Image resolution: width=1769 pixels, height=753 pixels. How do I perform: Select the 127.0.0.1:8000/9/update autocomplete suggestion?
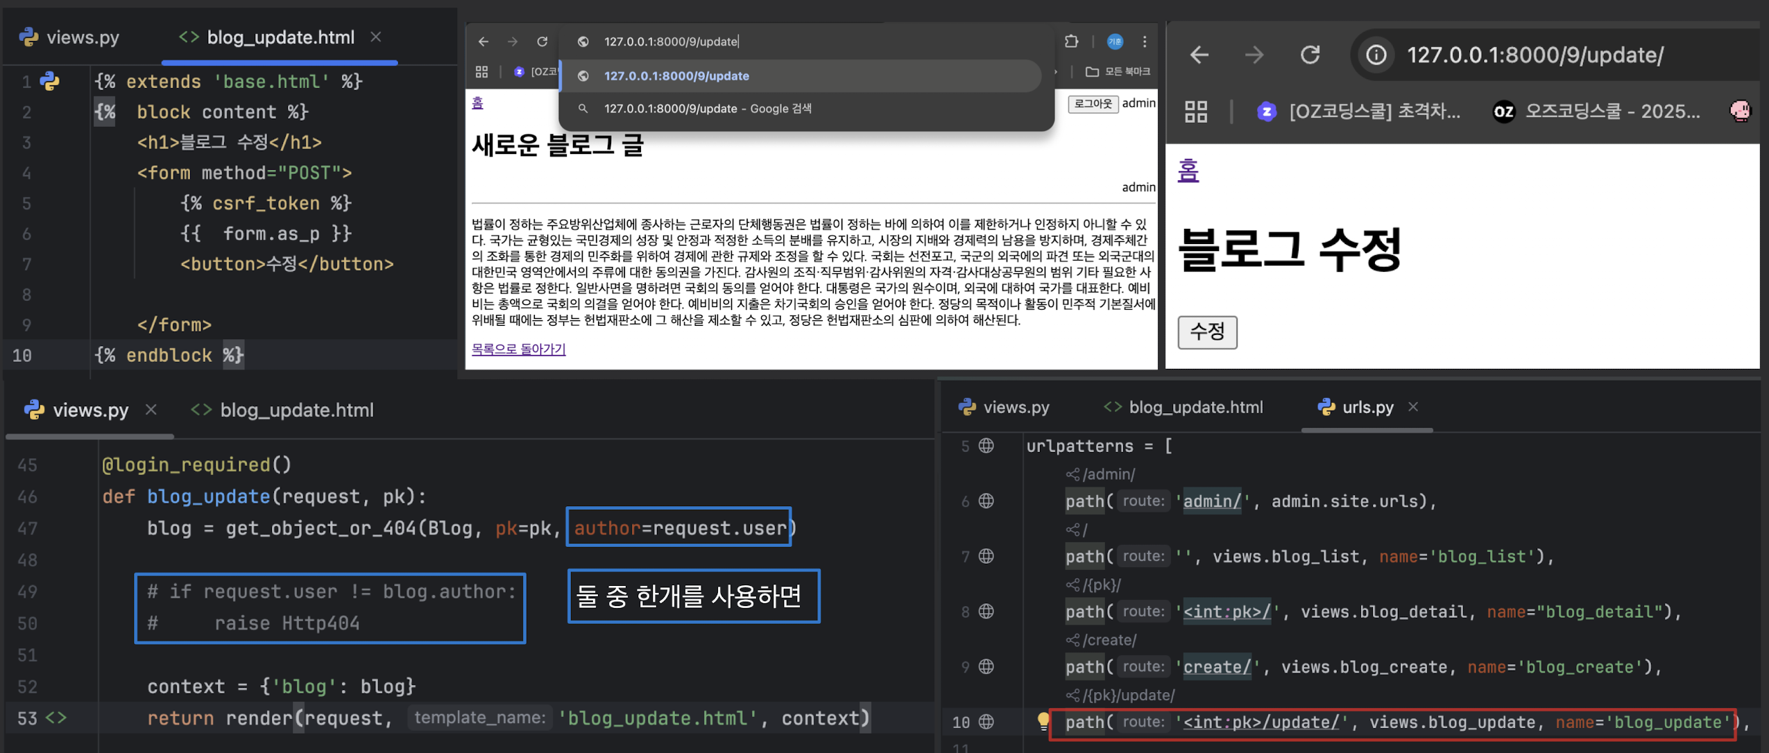(x=676, y=76)
